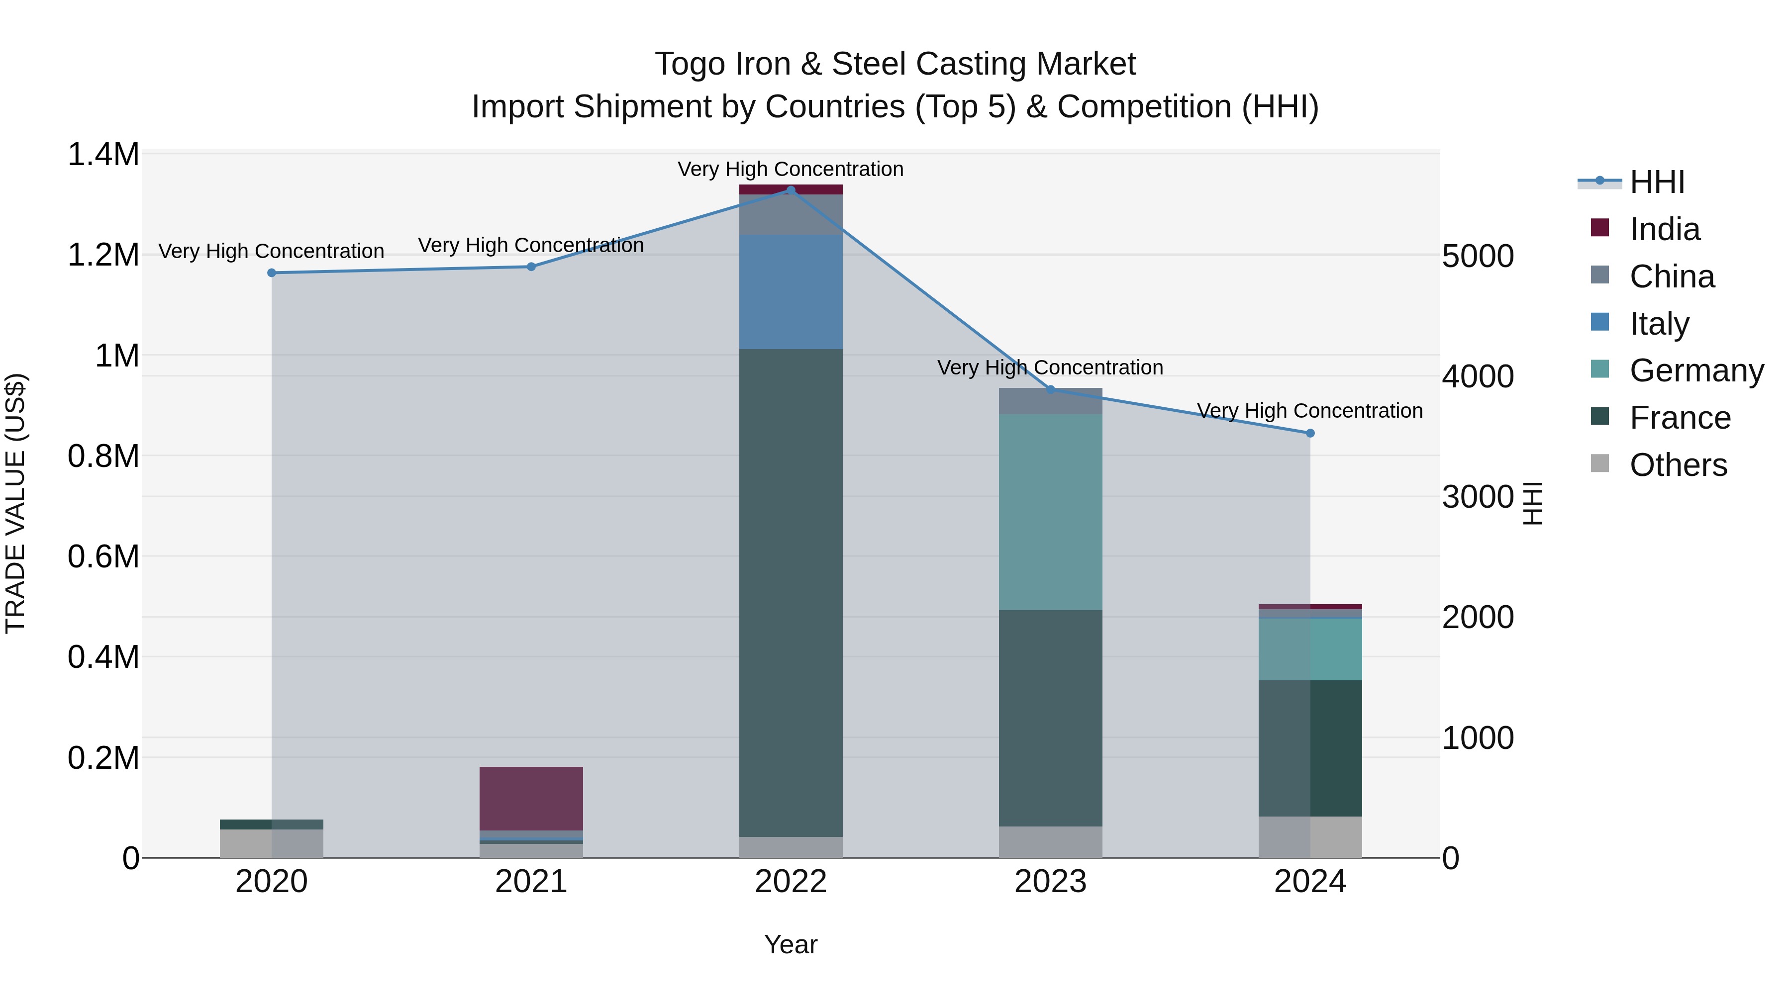The height and width of the screenshot is (1007, 1791).
Task: Click the 'TRADE VALUE (US$)' axis title
Action: (x=15, y=503)
